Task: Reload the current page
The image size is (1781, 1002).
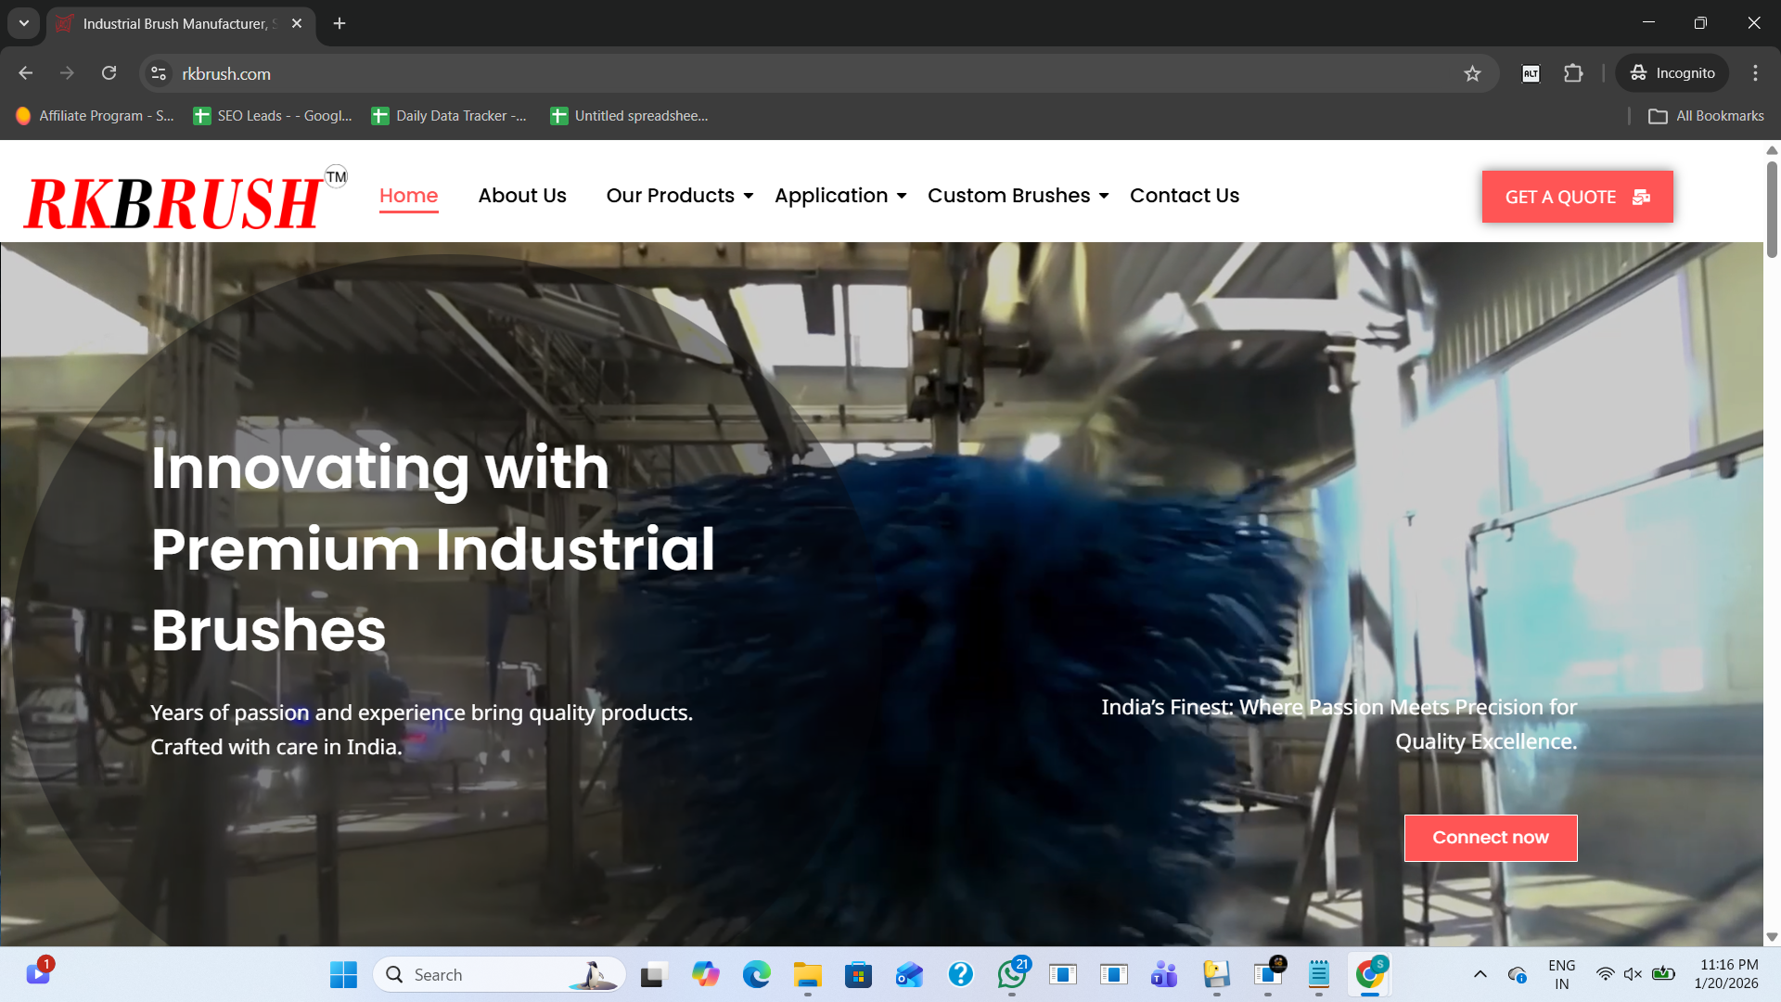Action: coord(109,73)
